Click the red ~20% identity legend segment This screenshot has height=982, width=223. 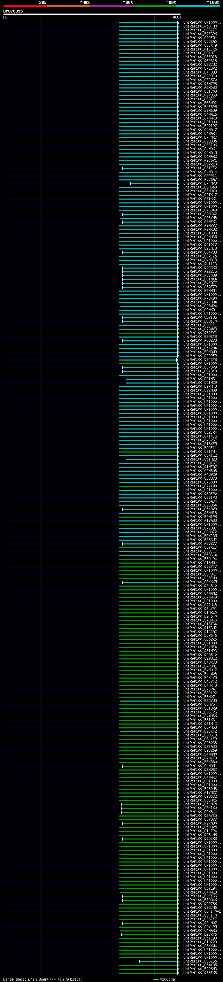(x=25, y=6)
